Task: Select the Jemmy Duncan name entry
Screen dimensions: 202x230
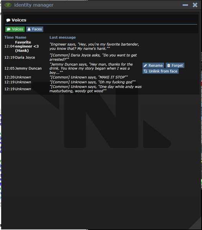Action: tap(28, 68)
